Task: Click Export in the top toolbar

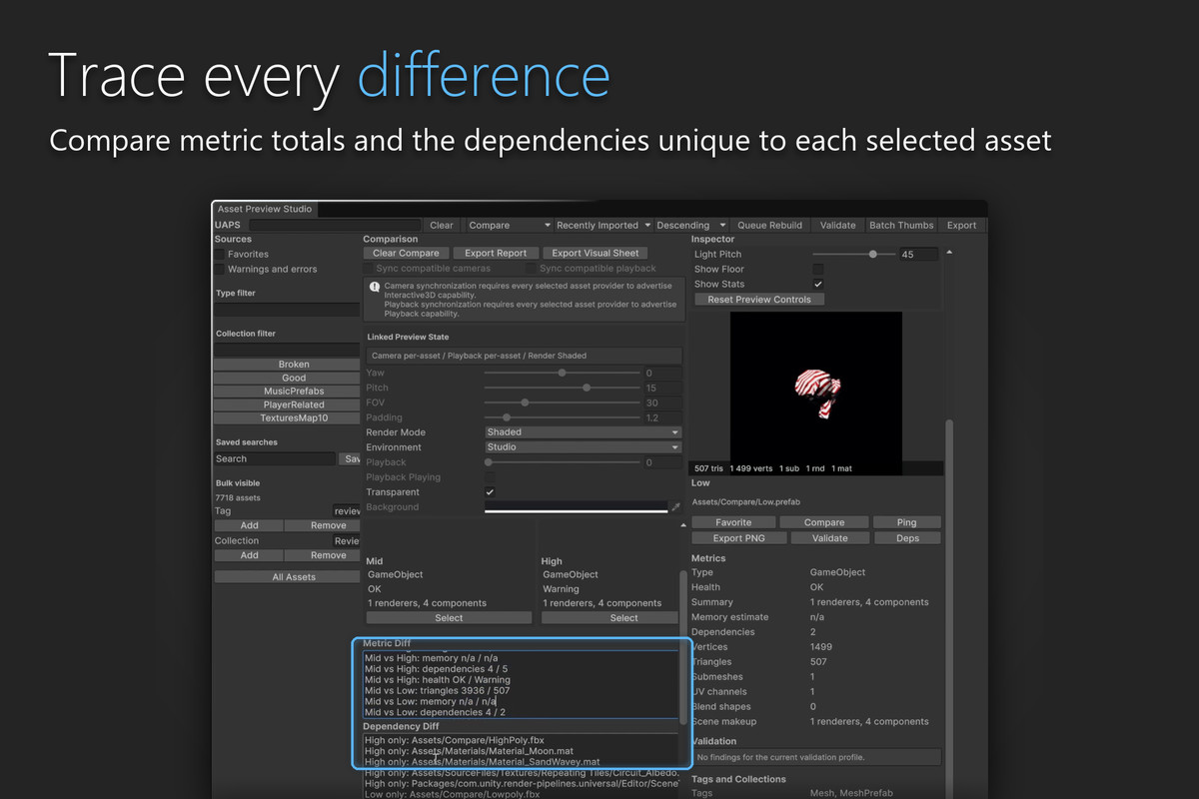Action: point(961,226)
